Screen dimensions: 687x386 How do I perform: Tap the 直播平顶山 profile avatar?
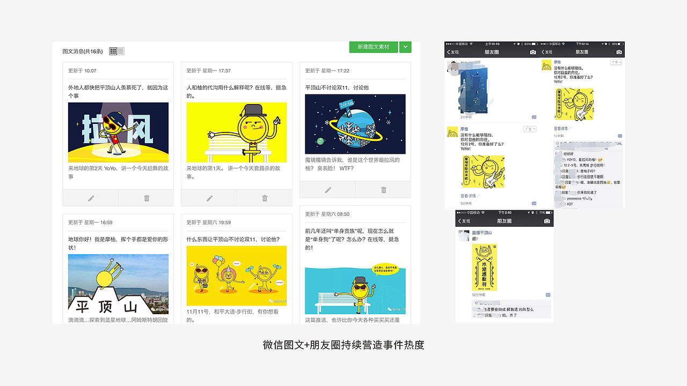[464, 235]
